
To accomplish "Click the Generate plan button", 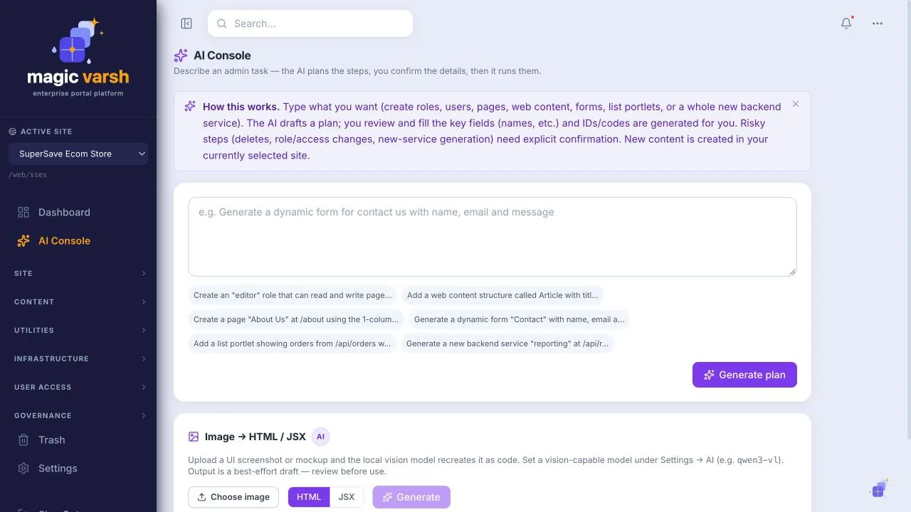I will [744, 375].
